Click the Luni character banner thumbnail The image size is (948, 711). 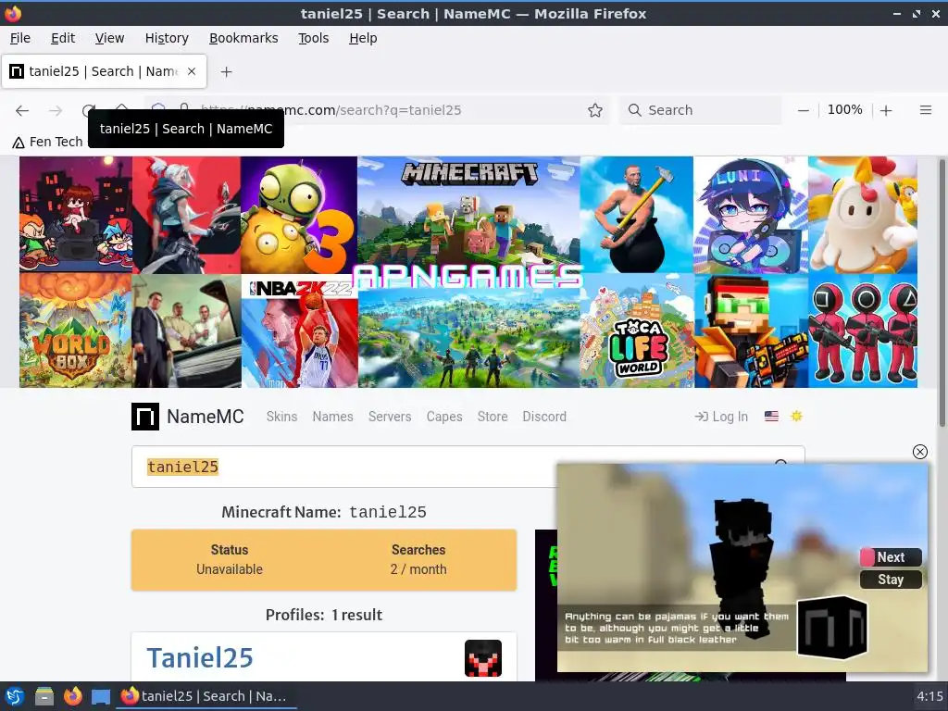coord(750,215)
